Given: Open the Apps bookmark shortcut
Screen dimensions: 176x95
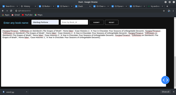Looking at the screenshot, I should click(6, 15).
